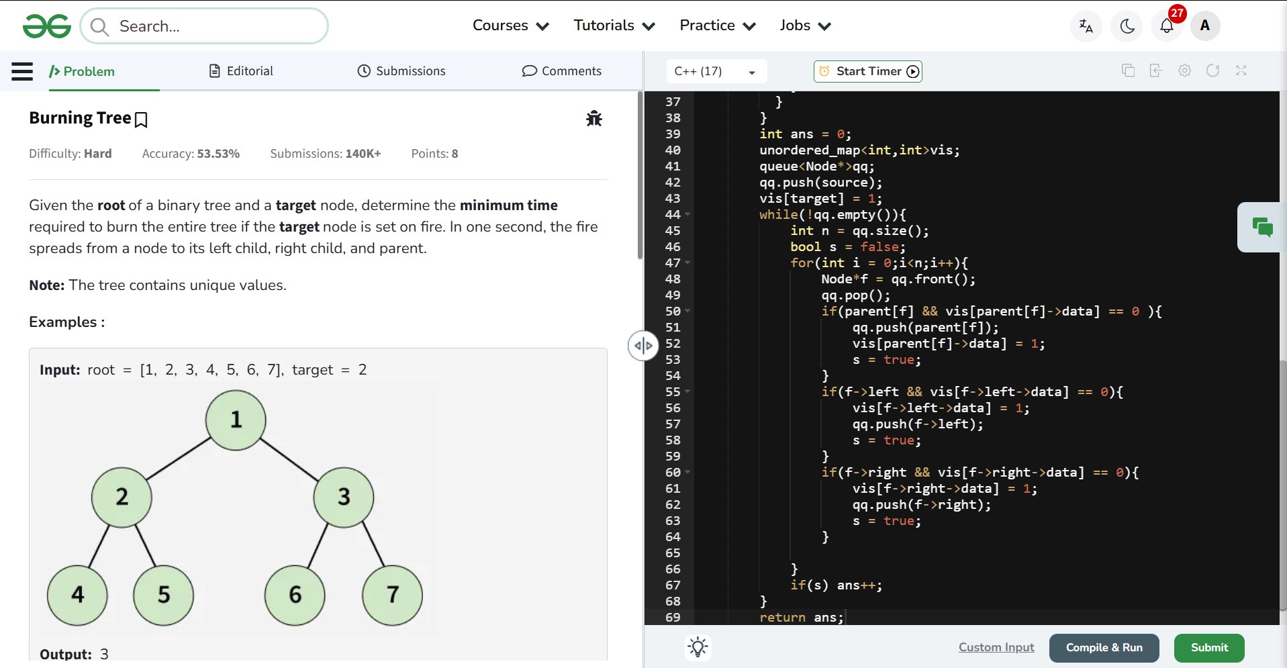Screen dimensions: 1287x668
Task: Bookmark the Burning Tree problem
Action: (141, 120)
